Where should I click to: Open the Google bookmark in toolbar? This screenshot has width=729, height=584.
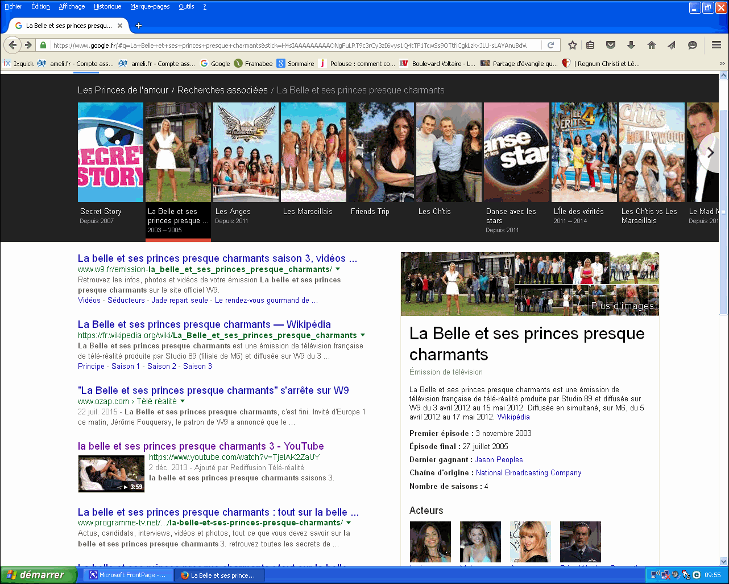click(x=216, y=64)
